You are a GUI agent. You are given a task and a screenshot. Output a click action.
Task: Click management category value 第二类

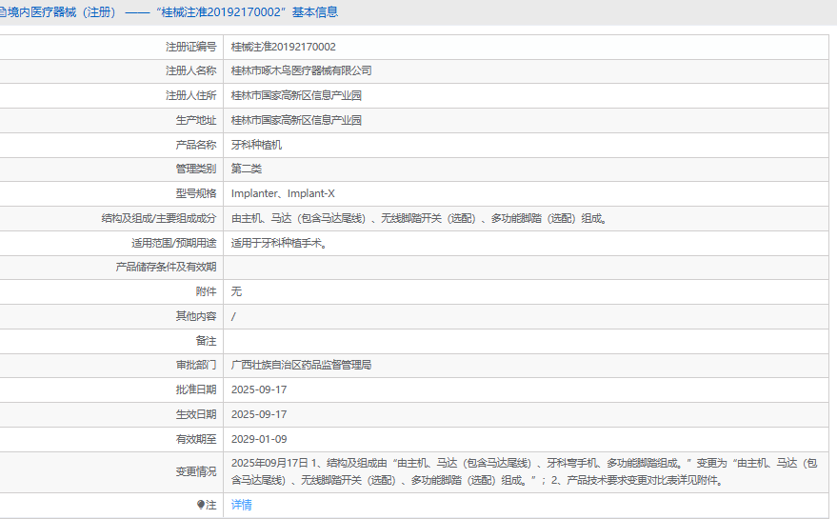tap(247, 169)
